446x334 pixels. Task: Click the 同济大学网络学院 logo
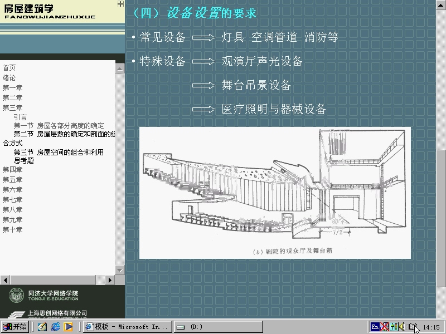click(x=44, y=296)
